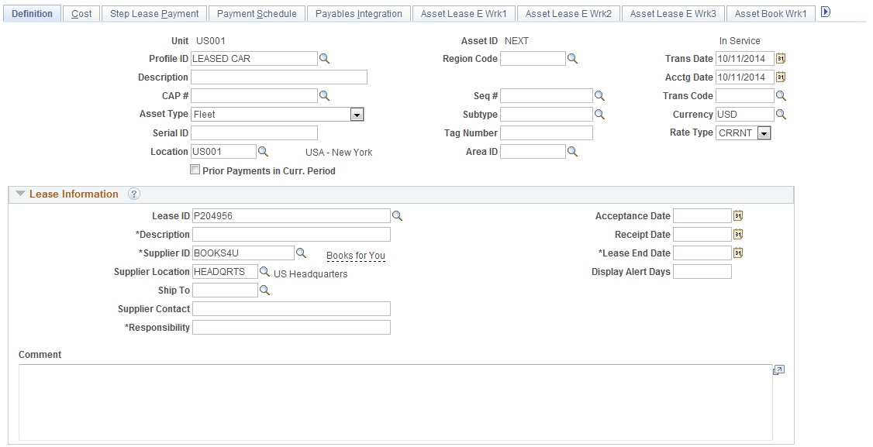
Task: Click the Trans Date calendar icon
Action: 780,58
